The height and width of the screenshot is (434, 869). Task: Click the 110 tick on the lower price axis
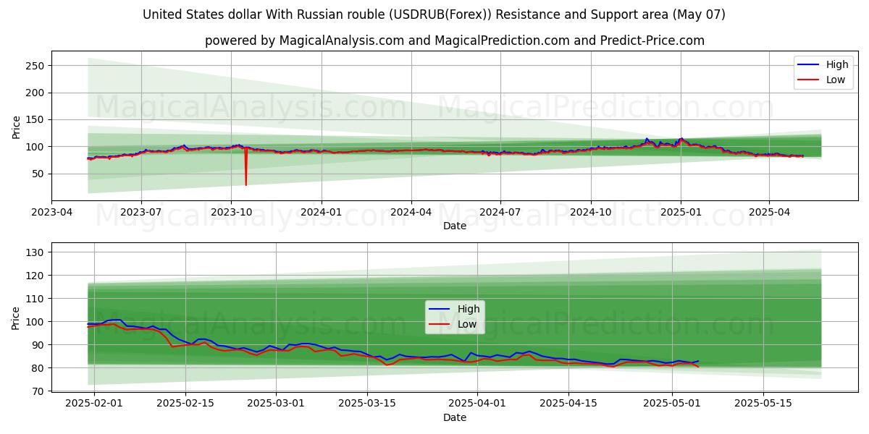pyautogui.click(x=36, y=299)
